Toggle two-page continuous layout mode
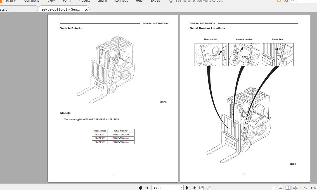Image resolution: width=317 pixels, height=190 pixels. click(295, 188)
